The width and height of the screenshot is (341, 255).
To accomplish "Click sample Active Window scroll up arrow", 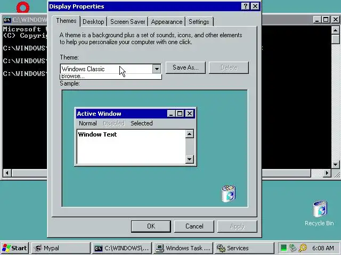I will pos(190,134).
